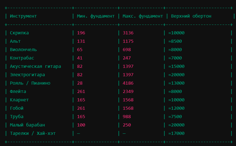Viewport: 236px width, 146px height.
Task: Click the max value 3136 for Скрипка
Action: point(128,33)
